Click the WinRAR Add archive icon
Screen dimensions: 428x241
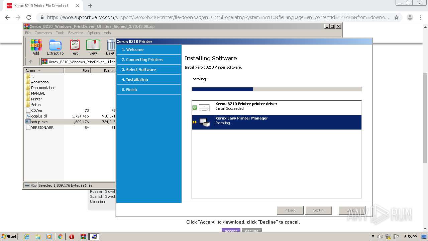[x=36, y=47]
